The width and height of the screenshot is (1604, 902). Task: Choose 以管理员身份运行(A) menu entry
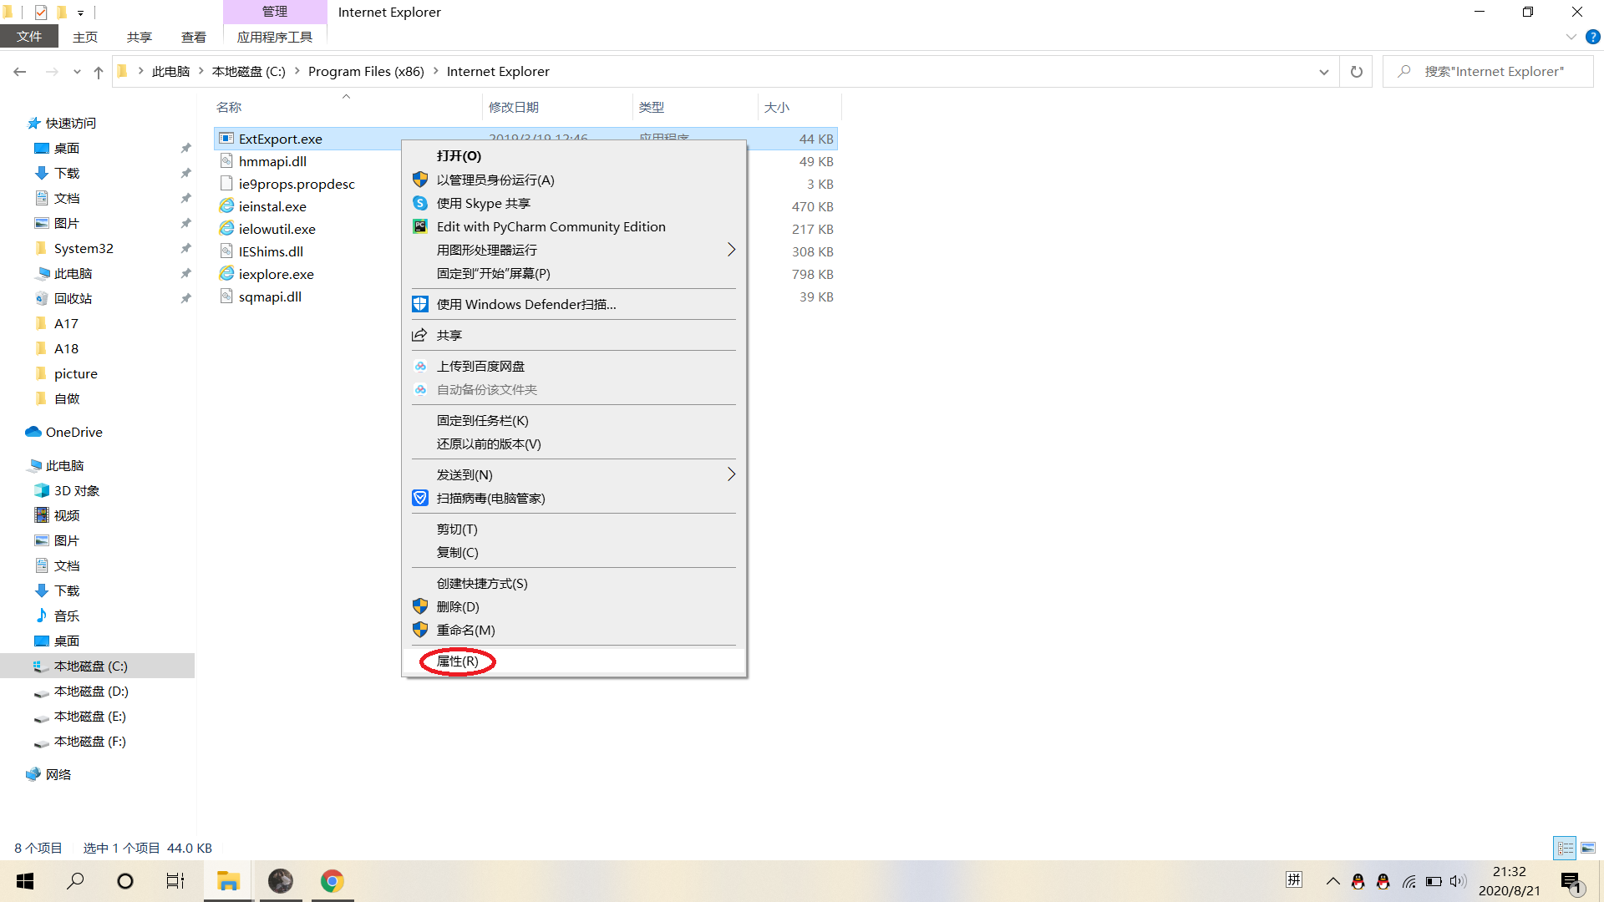click(x=495, y=180)
